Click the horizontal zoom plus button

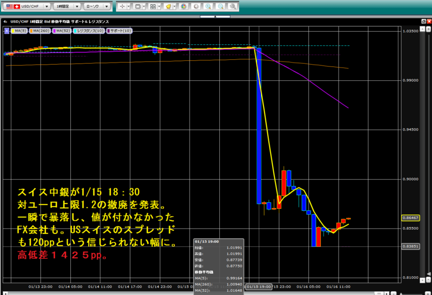click(x=428, y=293)
